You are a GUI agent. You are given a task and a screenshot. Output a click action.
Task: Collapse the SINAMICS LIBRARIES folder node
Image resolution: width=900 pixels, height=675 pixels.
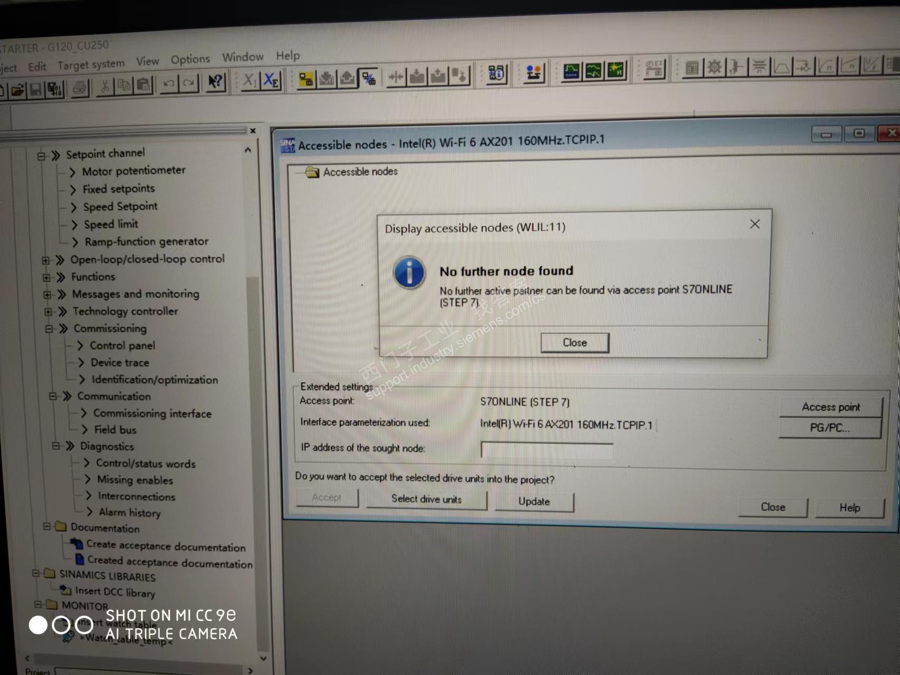(35, 573)
